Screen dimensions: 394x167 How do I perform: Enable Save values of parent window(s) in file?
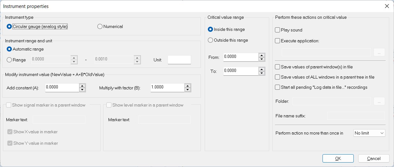[277, 67]
